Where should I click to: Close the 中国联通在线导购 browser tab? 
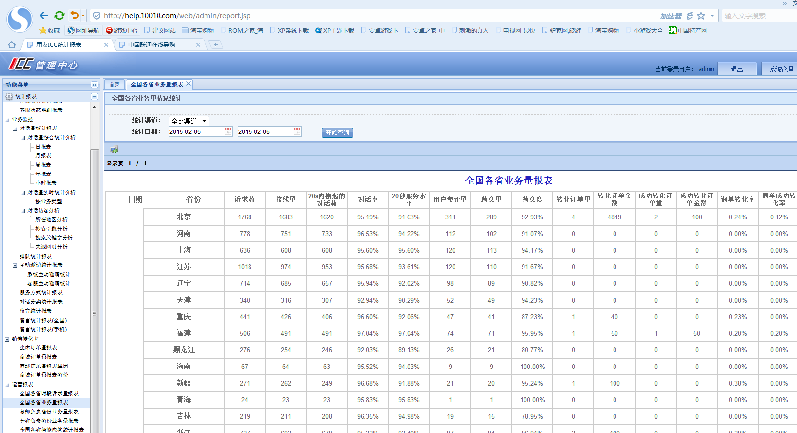click(198, 45)
